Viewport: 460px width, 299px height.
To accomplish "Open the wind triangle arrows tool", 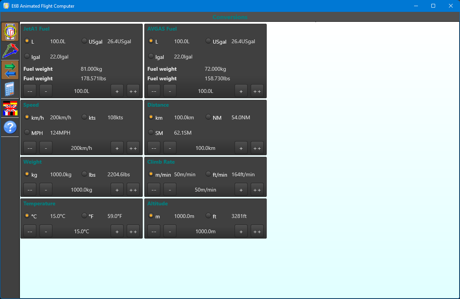I will coord(10,51).
